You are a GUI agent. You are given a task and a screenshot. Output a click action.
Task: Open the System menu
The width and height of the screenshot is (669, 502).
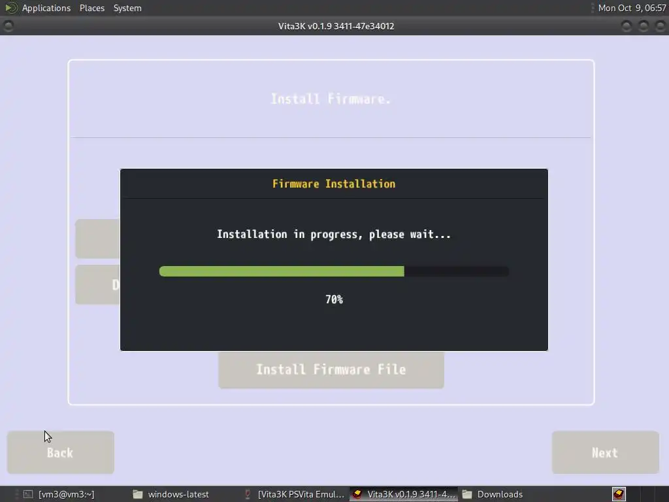[127, 8]
